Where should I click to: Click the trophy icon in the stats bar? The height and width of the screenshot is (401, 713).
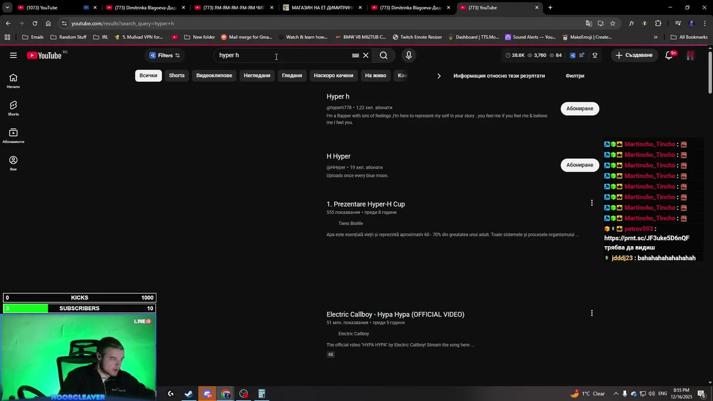(595, 55)
